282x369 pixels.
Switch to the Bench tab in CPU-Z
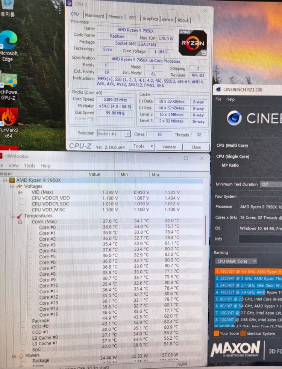point(167,20)
